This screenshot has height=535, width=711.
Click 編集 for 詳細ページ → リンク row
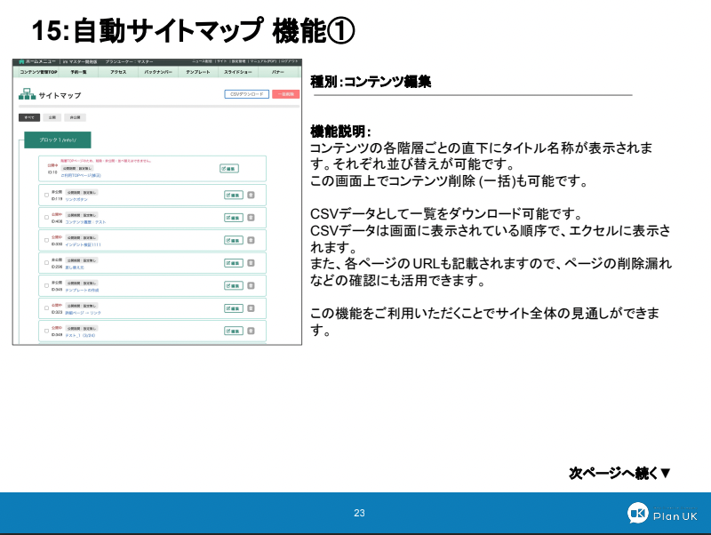(234, 308)
